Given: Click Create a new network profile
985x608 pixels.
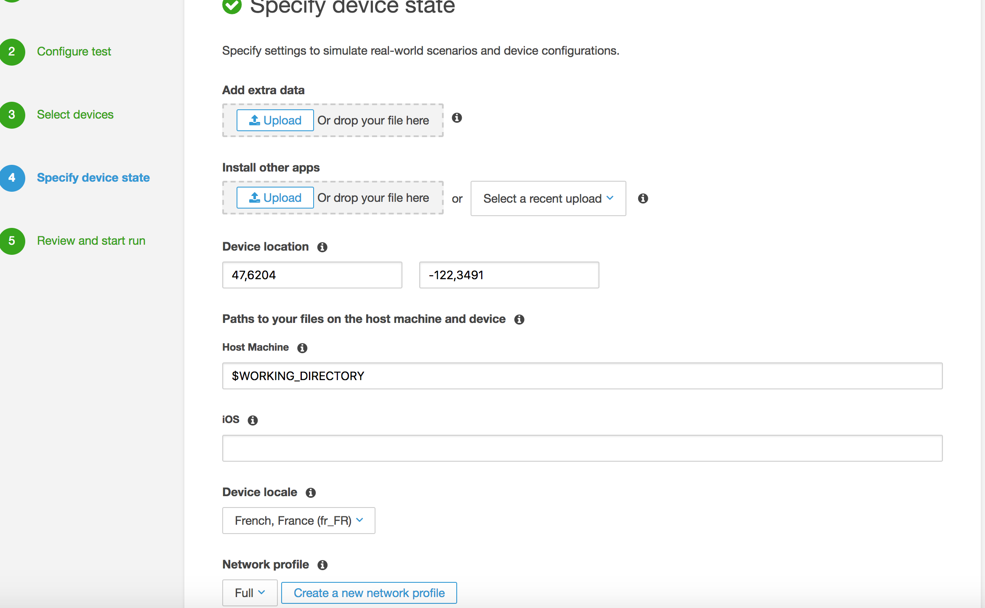Looking at the screenshot, I should (x=369, y=593).
